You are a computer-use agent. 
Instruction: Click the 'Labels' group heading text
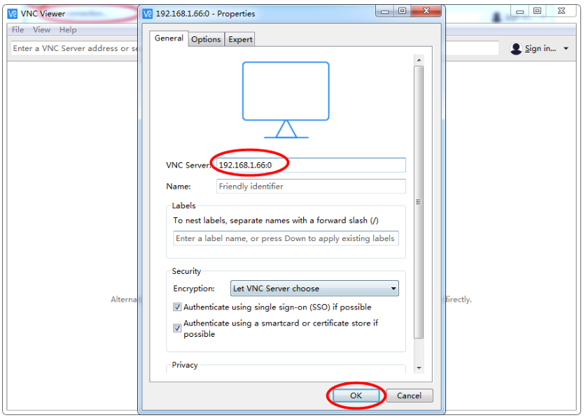click(x=183, y=205)
